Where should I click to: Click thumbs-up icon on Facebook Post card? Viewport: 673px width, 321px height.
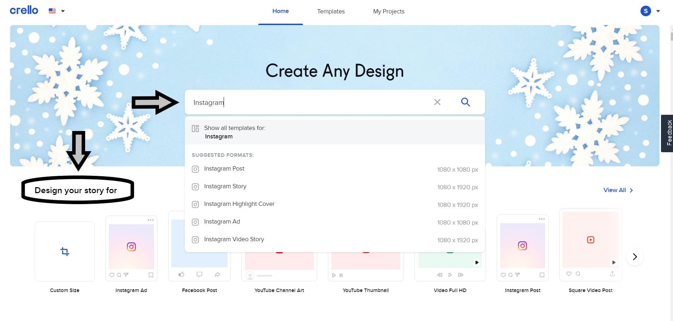click(182, 274)
